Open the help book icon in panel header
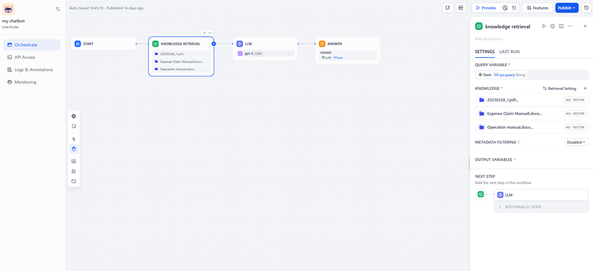 [561, 26]
